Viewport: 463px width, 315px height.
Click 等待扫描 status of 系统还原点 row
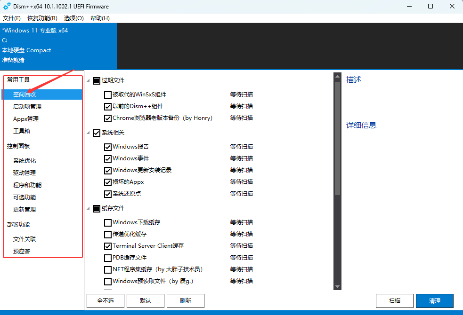(242, 194)
